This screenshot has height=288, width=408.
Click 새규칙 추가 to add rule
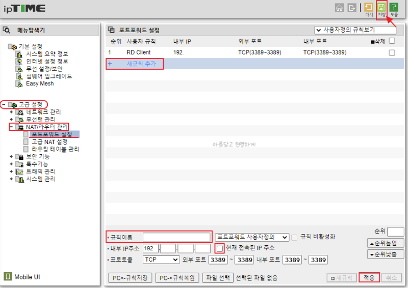(141, 64)
